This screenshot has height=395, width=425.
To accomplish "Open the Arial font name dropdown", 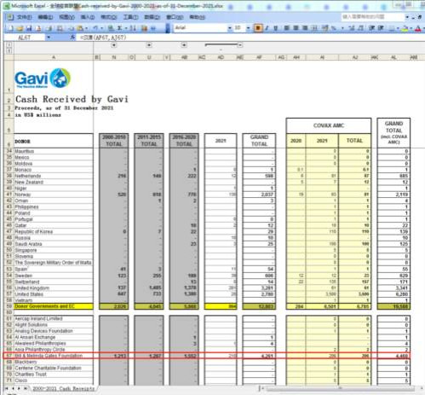I will click(x=230, y=28).
